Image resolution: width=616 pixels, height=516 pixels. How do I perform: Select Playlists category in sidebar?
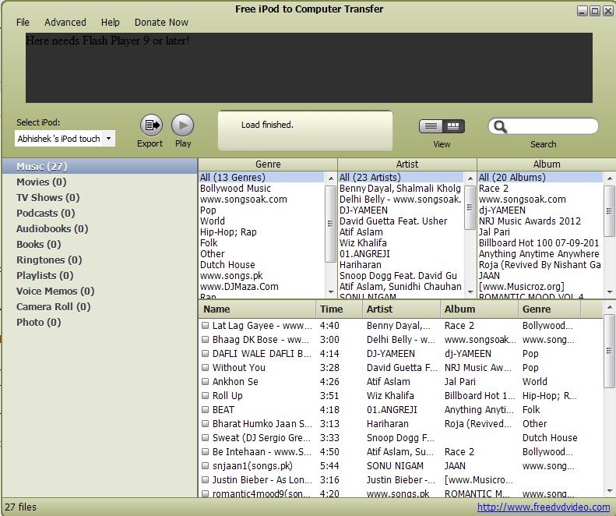45,275
